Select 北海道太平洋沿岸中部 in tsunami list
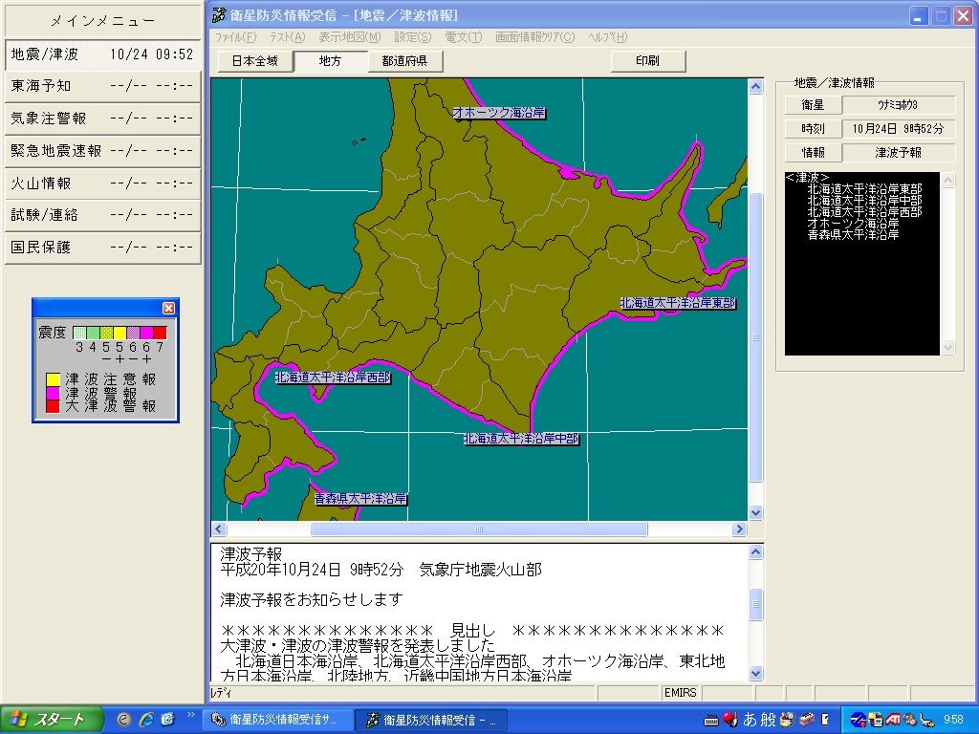This screenshot has height=734, width=979. pyautogui.click(x=864, y=201)
